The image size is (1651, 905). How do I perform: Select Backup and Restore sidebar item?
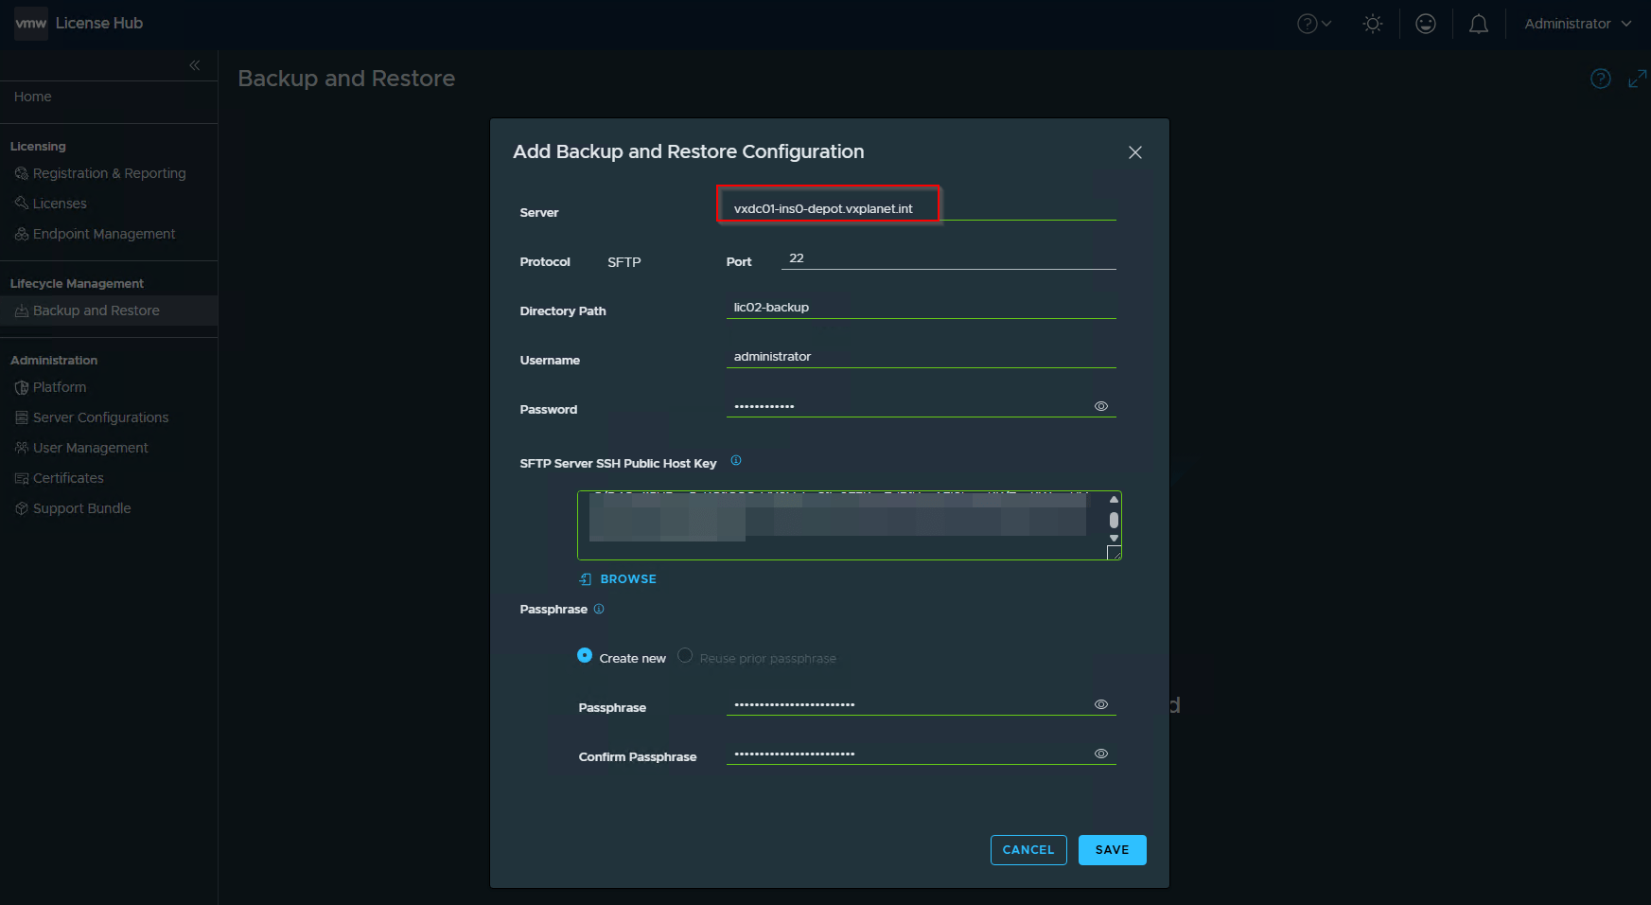(x=109, y=311)
